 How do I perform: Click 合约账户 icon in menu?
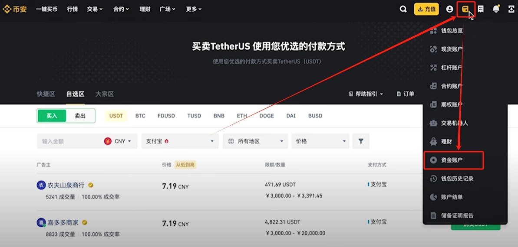[433, 86]
